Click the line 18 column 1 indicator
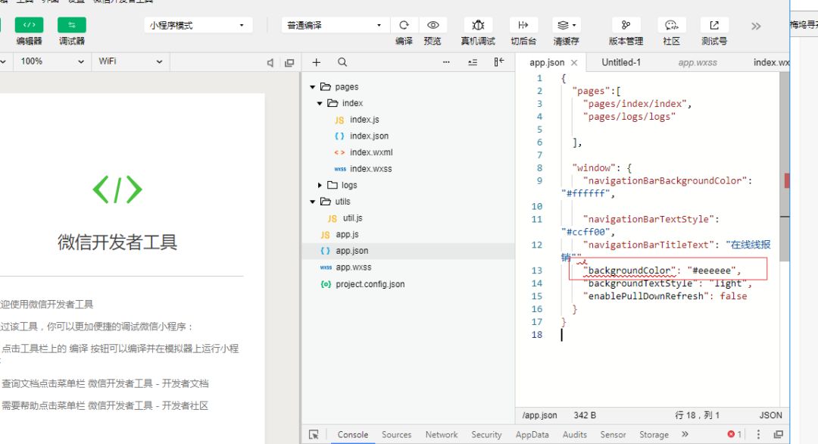The width and height of the screenshot is (818, 444). click(x=697, y=415)
